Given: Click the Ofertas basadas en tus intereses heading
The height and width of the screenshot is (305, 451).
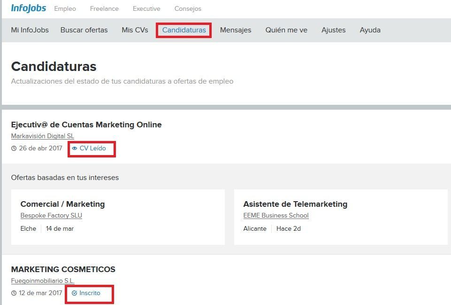Looking at the screenshot, I should point(65,178).
